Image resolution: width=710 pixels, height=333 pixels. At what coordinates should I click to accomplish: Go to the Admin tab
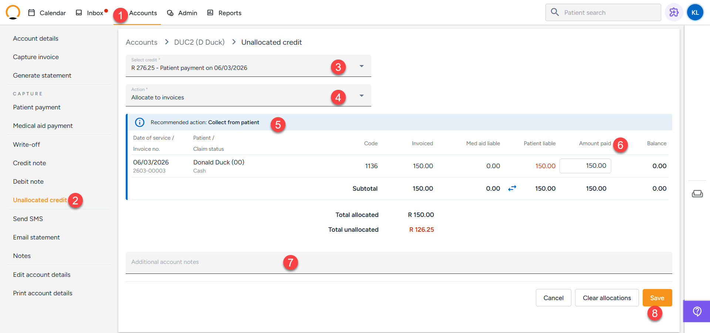(x=182, y=13)
